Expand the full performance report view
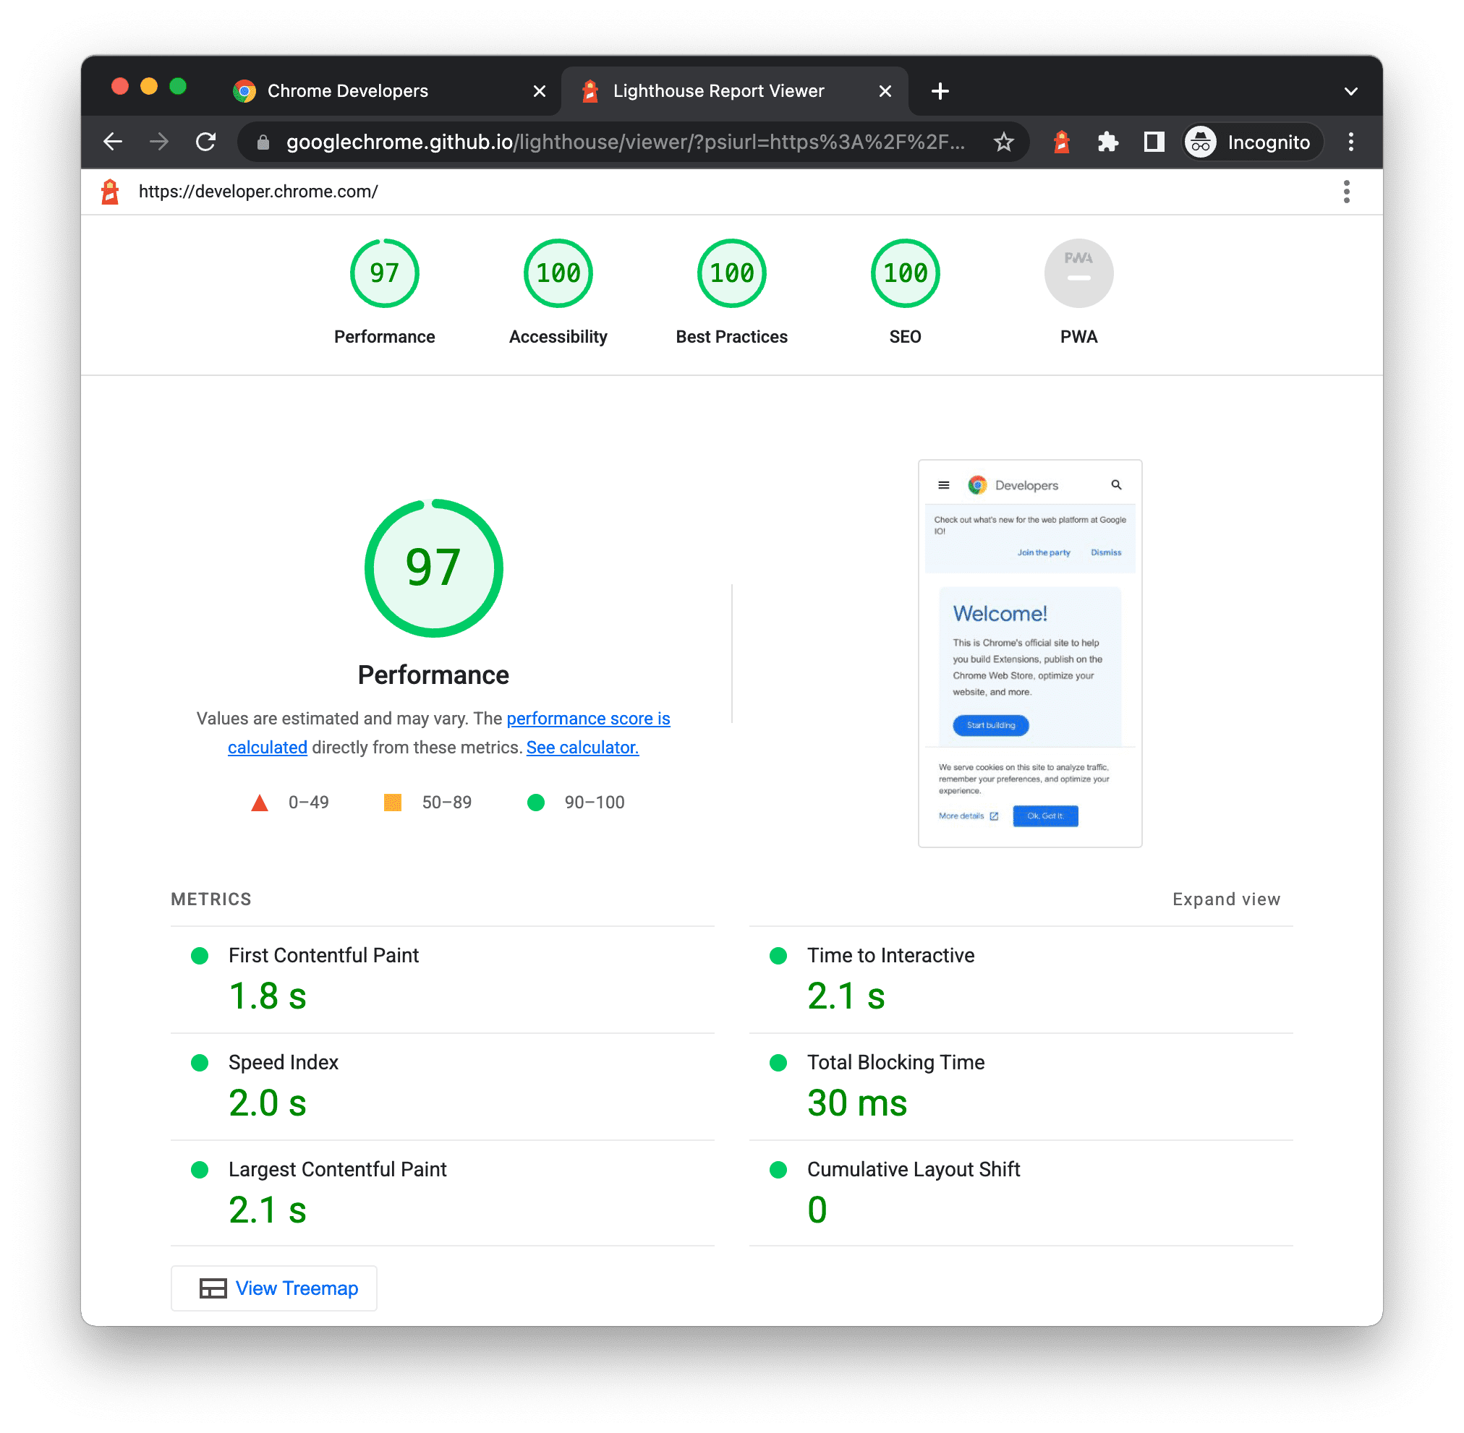Screen dimensions: 1464x1433 click(x=1226, y=899)
